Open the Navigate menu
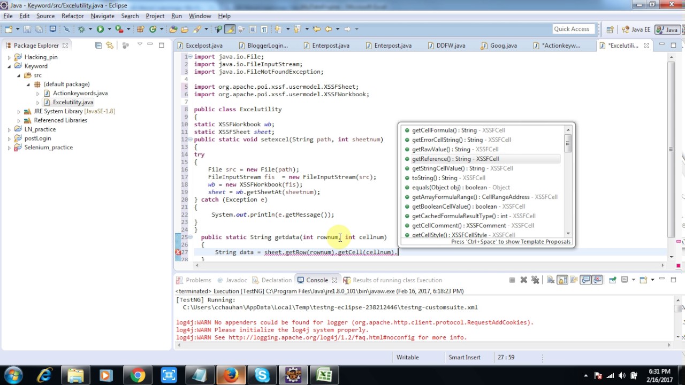This screenshot has width=685, height=385. click(102, 16)
